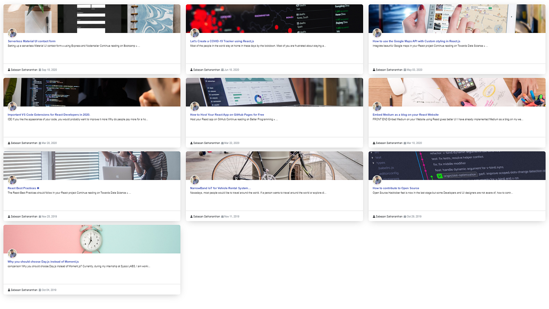Click author avatar on NarrowBand IoT card
The width and height of the screenshot is (549, 309).
coord(195,180)
